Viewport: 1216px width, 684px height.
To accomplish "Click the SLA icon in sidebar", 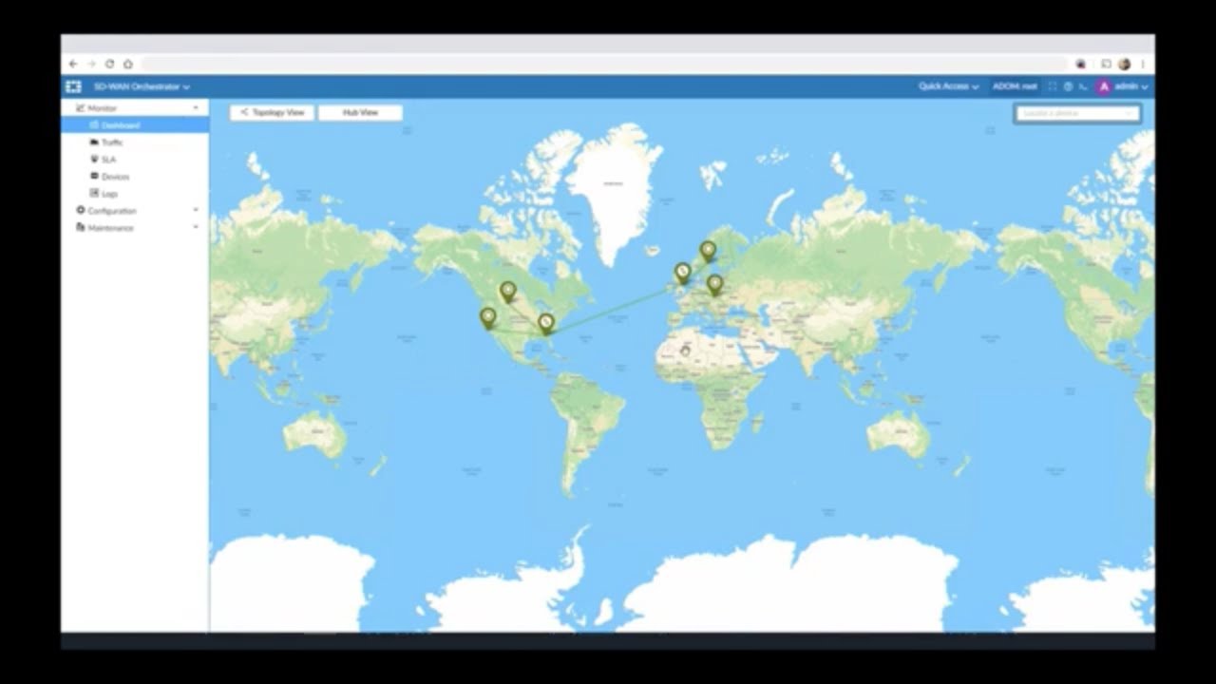I will point(94,160).
